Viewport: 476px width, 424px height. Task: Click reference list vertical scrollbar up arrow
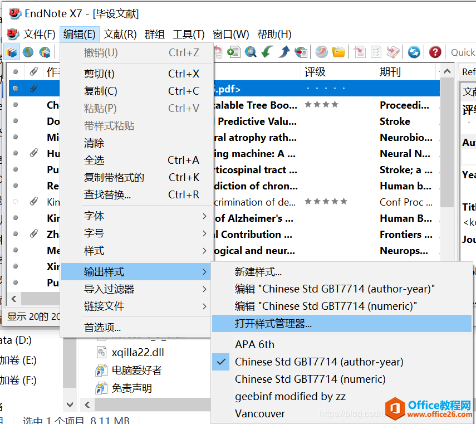[447, 72]
